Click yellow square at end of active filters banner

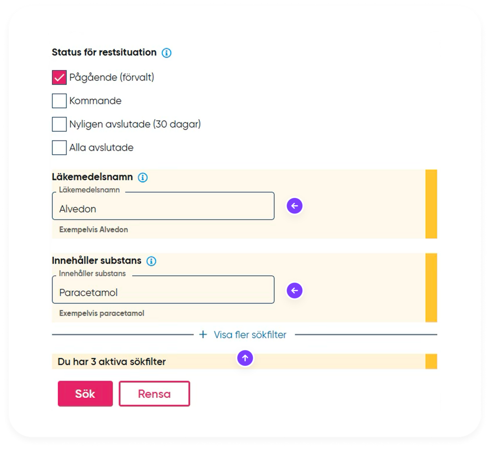point(431,362)
